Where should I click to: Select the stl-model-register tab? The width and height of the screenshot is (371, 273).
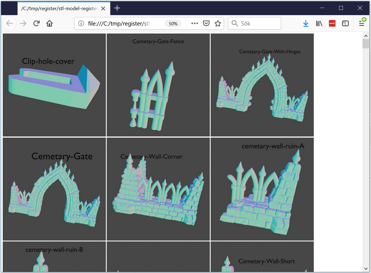click(x=64, y=9)
